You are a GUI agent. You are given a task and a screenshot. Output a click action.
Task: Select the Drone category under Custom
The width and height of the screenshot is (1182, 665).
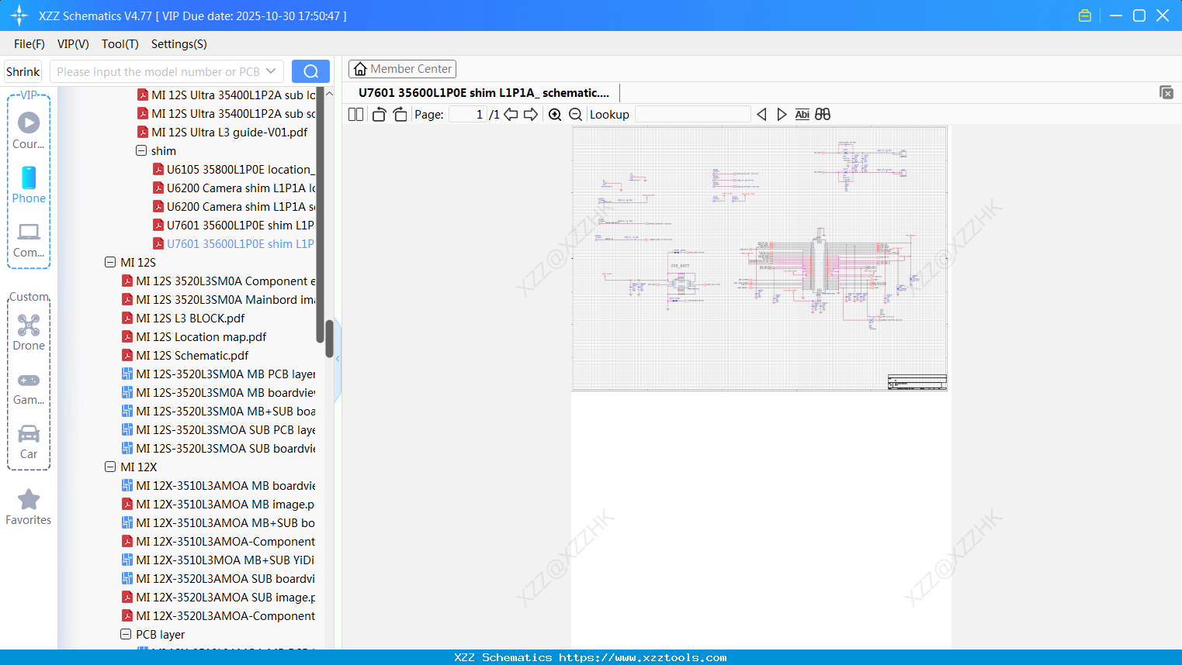pos(29,331)
